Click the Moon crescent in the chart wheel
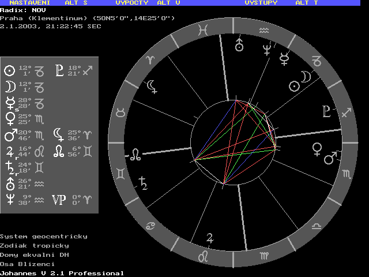 [307, 77]
